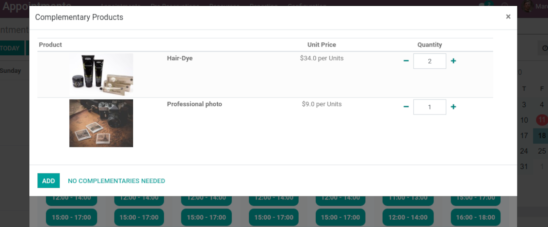Click the ADD button
This screenshot has width=548, height=227.
[x=48, y=180]
